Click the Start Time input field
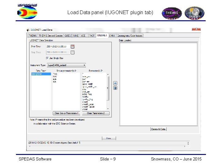Viewport: 221px width, 166px height. (x=58, y=46)
